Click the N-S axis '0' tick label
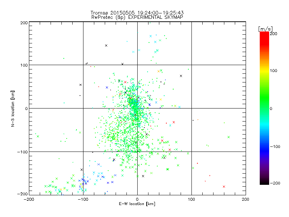The height and width of the screenshot is (217, 289). (26, 109)
